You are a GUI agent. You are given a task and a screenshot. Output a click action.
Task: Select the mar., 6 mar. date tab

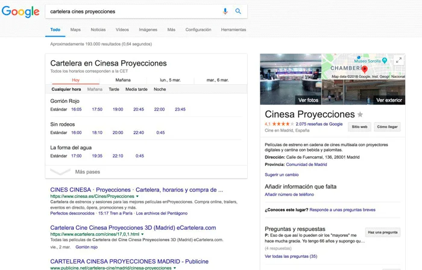pyautogui.click(x=218, y=80)
